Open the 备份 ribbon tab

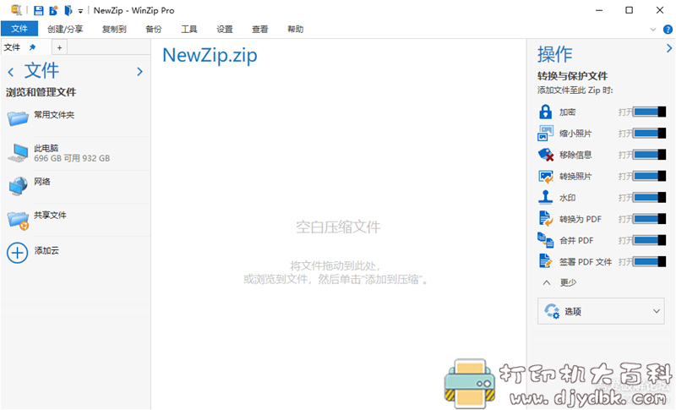click(154, 29)
